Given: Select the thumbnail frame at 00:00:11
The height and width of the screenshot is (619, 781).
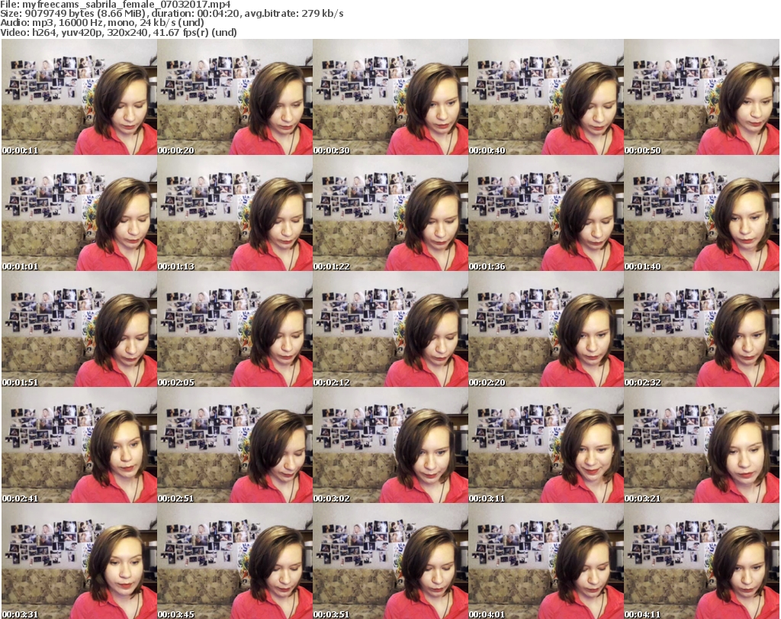Looking at the screenshot, I should 79,97.
